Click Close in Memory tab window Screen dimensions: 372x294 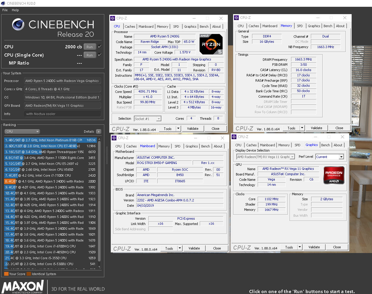coord(339,128)
